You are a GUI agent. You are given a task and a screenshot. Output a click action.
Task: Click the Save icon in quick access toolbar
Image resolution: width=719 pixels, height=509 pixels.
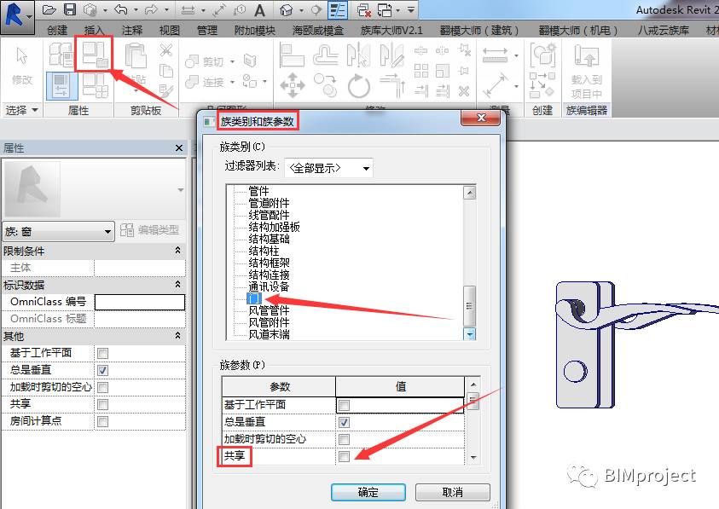69,9
